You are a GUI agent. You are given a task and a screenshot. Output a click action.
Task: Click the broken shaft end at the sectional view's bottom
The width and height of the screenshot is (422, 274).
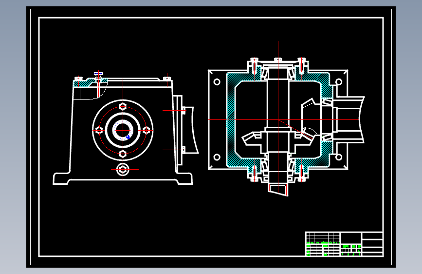[278, 189]
